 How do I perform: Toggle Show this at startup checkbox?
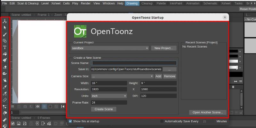[70, 121]
